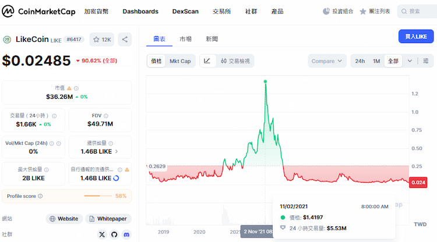Open the Compare dropdown
The image size is (437, 242).
pos(327,61)
